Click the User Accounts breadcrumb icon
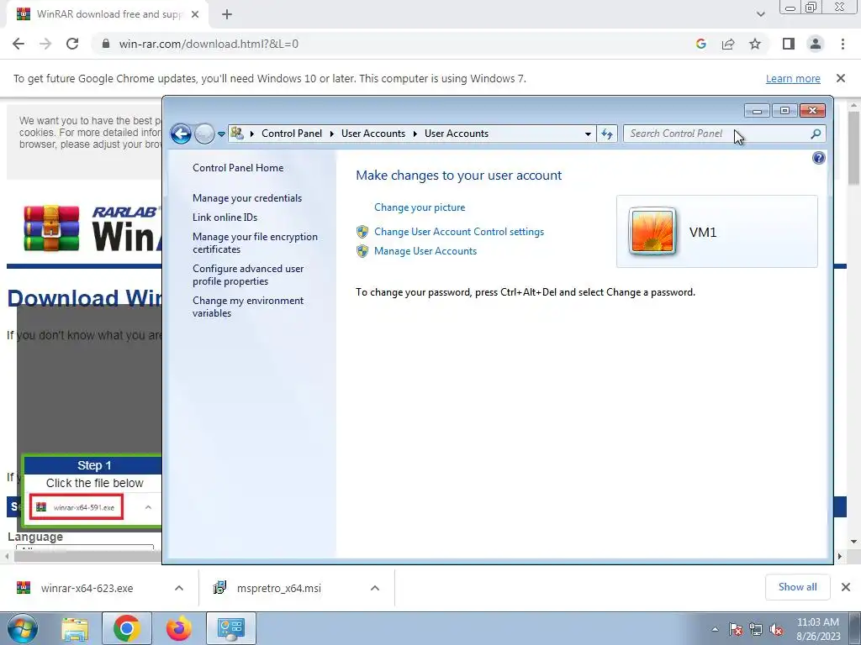Viewport: 861px width, 645px height. click(237, 134)
